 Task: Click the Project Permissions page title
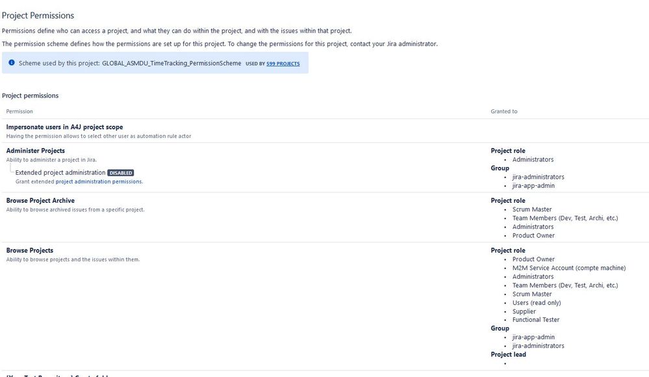click(x=37, y=15)
